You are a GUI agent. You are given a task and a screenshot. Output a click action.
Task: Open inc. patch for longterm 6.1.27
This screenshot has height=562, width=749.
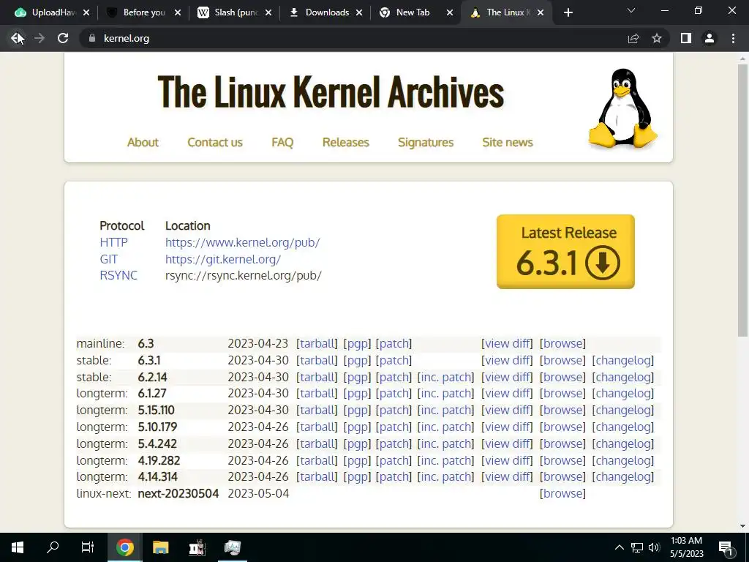pos(445,393)
